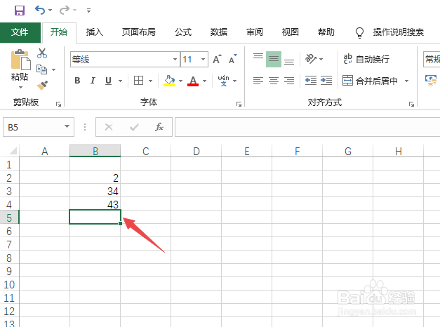Click the formula bar input area

point(307,127)
